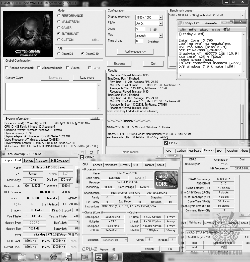
Task: Open MSI Giveaway tab in GPU-Z
Action: point(60,161)
